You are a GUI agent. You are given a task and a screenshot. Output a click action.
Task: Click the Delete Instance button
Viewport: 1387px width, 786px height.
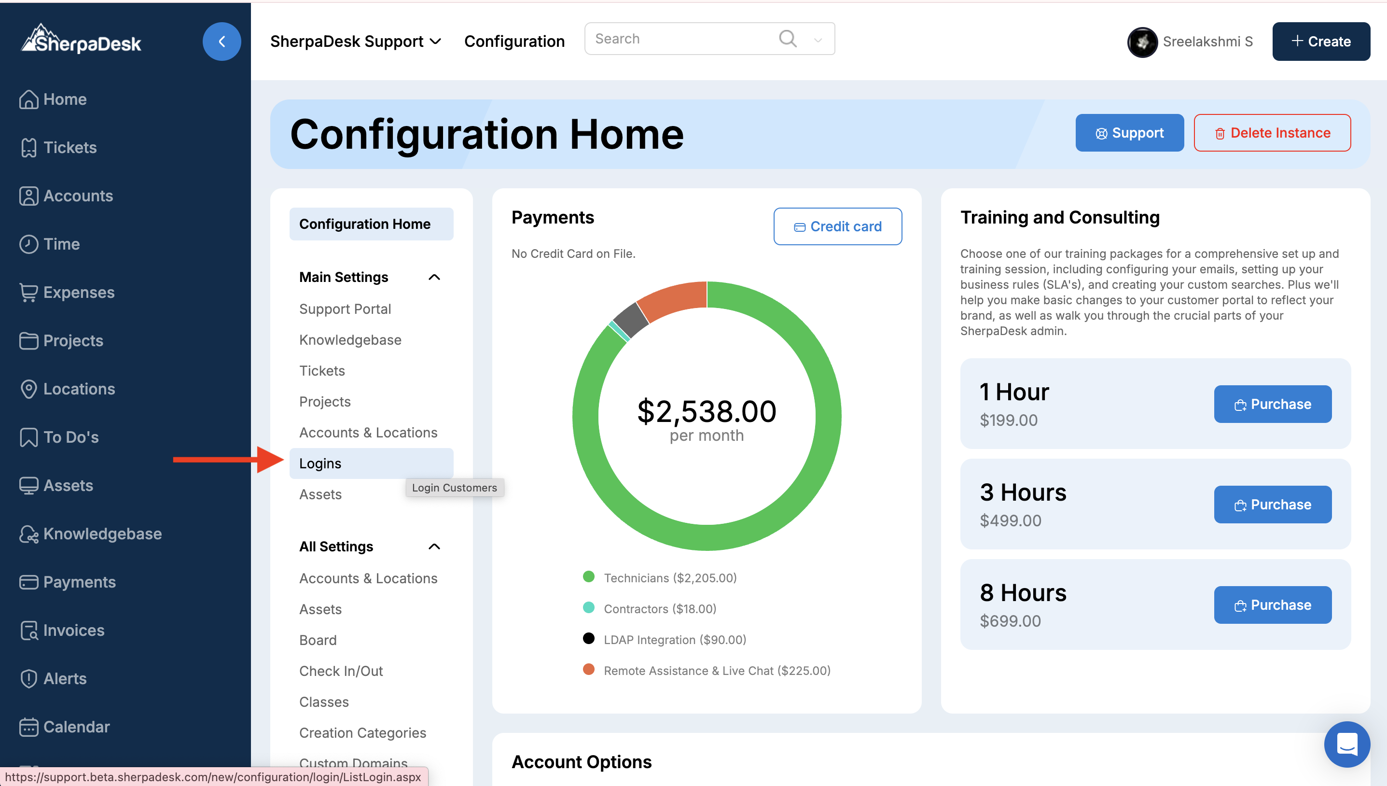(1272, 133)
